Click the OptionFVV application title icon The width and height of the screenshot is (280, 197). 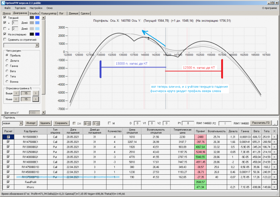(3, 3)
